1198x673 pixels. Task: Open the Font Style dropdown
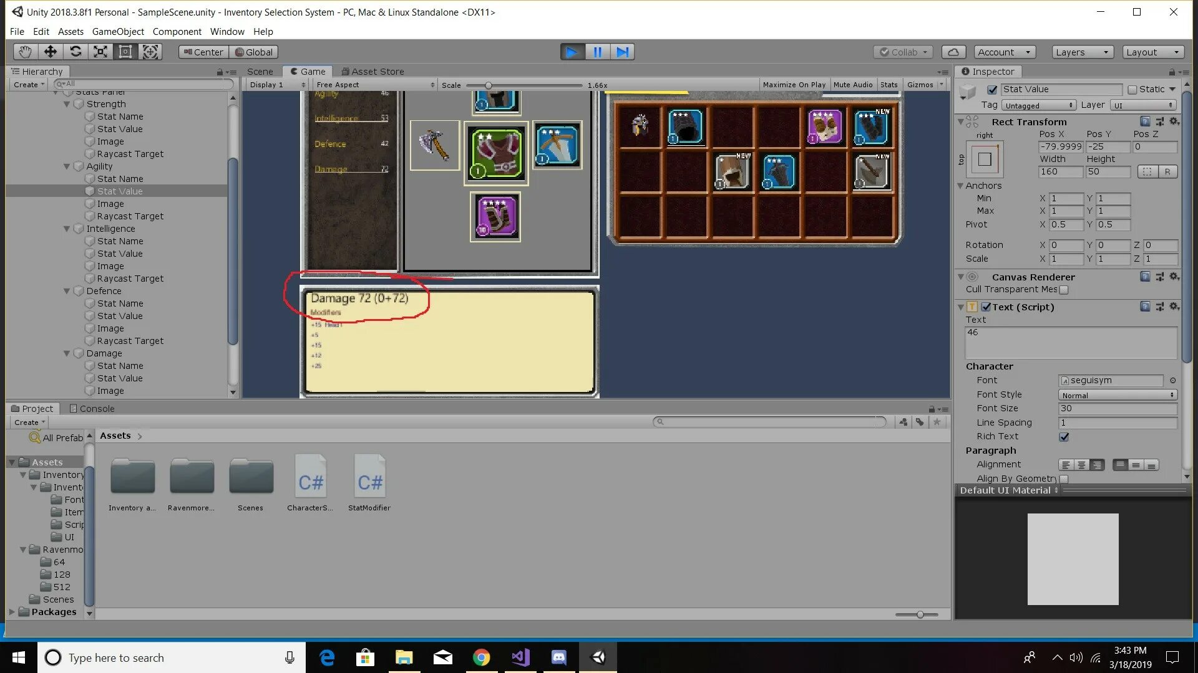[1117, 395]
